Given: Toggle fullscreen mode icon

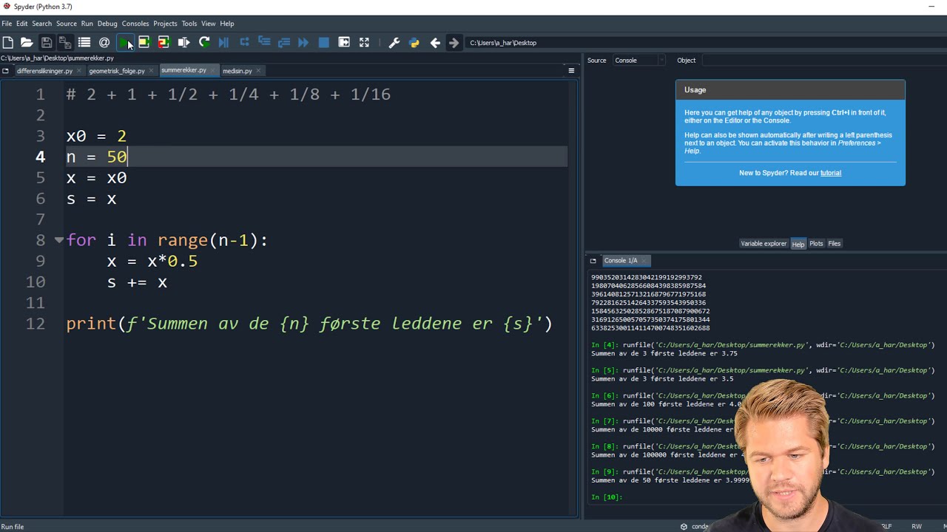Looking at the screenshot, I should pyautogui.click(x=364, y=43).
